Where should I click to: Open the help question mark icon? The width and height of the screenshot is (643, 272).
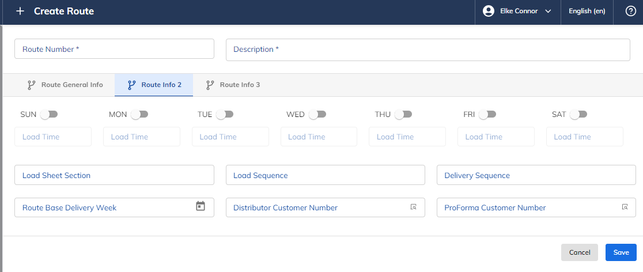coord(630,11)
